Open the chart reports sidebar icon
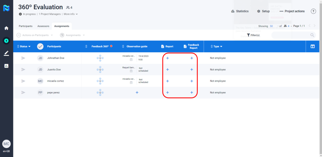 click(x=6, y=66)
